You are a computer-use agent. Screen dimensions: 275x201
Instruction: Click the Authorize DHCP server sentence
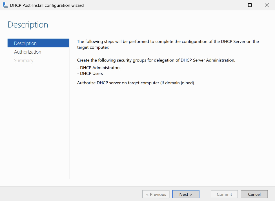(x=136, y=83)
